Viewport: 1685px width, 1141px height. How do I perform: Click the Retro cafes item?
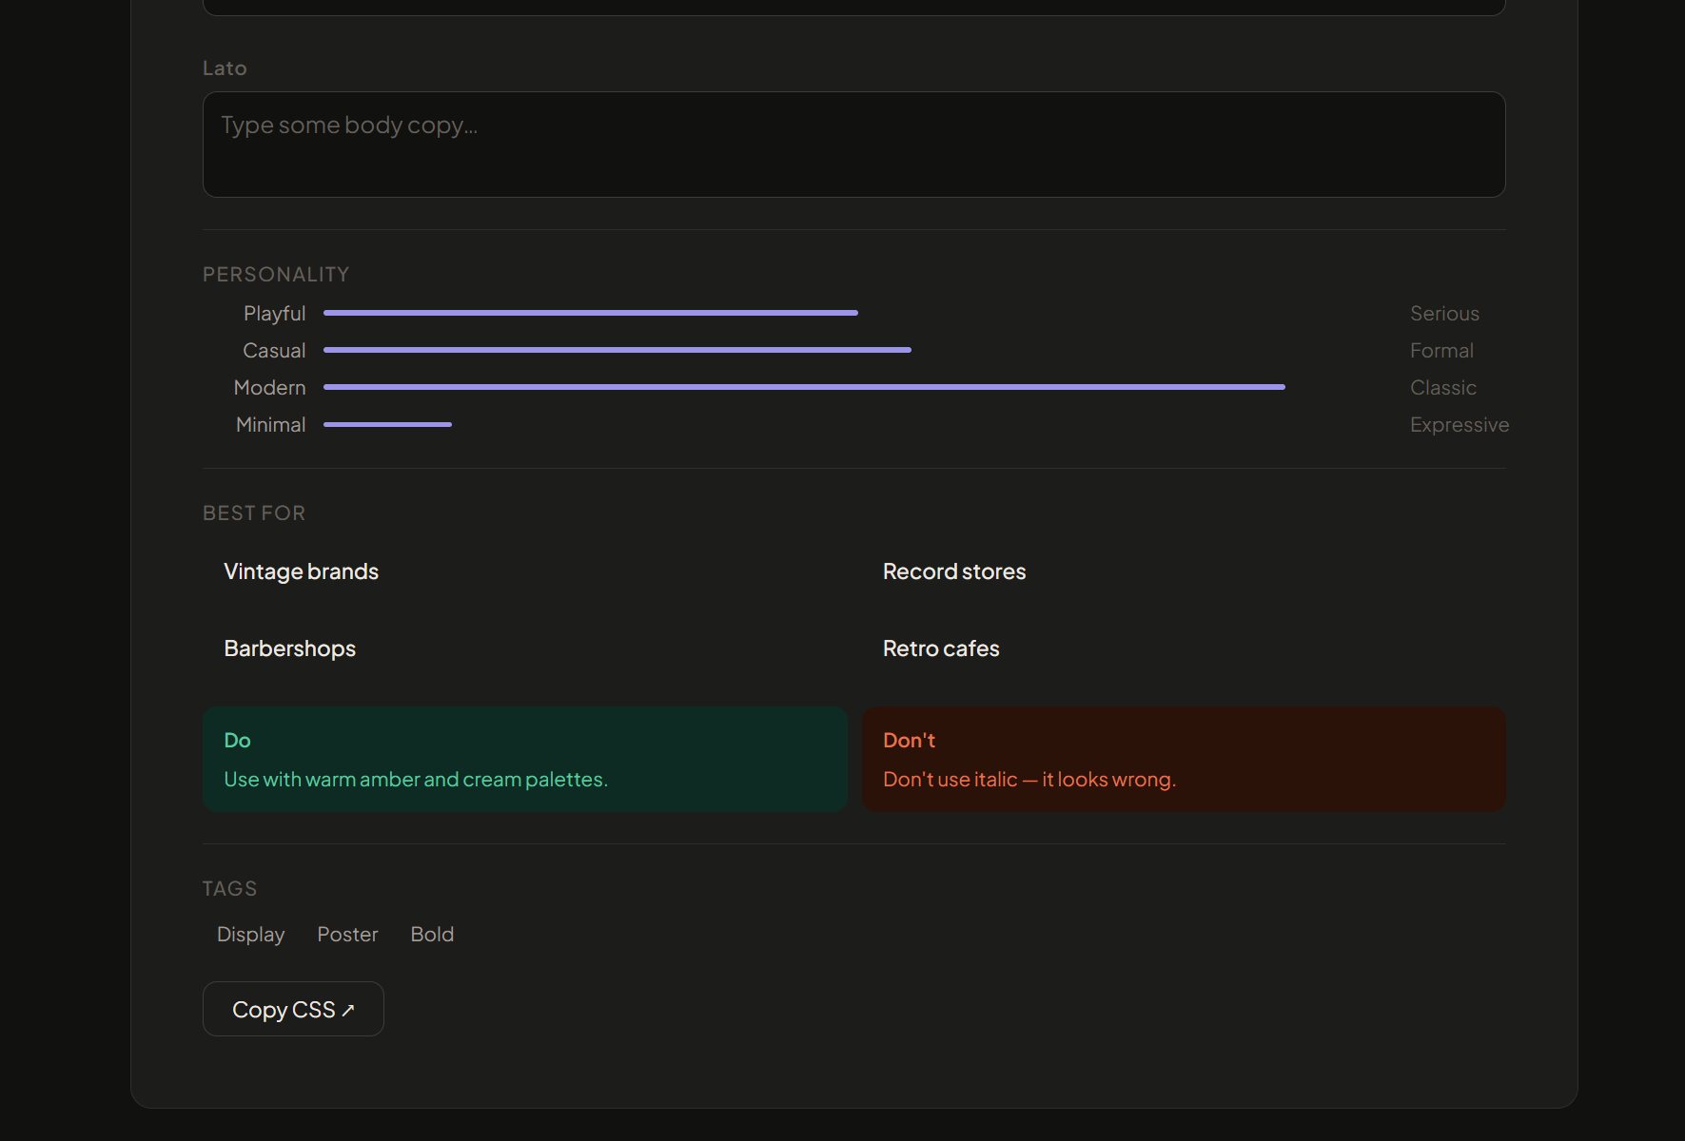[941, 648]
